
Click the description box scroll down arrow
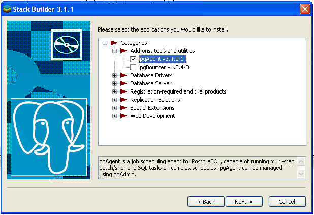(301, 174)
